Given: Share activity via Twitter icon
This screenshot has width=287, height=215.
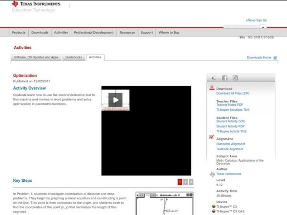Looking at the screenshot, I should pos(235,78).
